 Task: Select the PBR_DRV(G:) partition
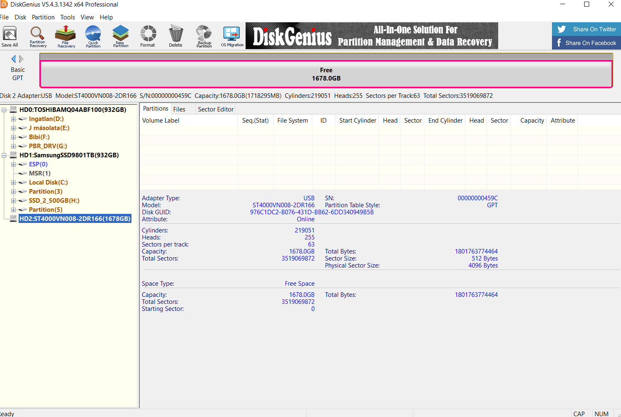click(x=48, y=146)
